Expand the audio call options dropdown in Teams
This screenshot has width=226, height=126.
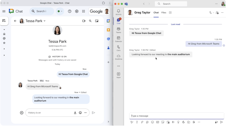[213, 13]
